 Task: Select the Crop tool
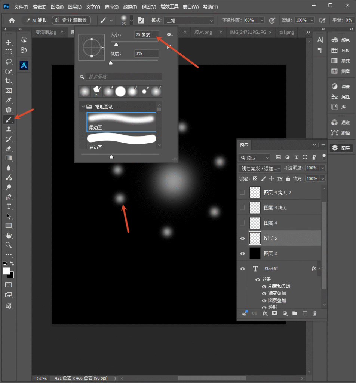9,81
